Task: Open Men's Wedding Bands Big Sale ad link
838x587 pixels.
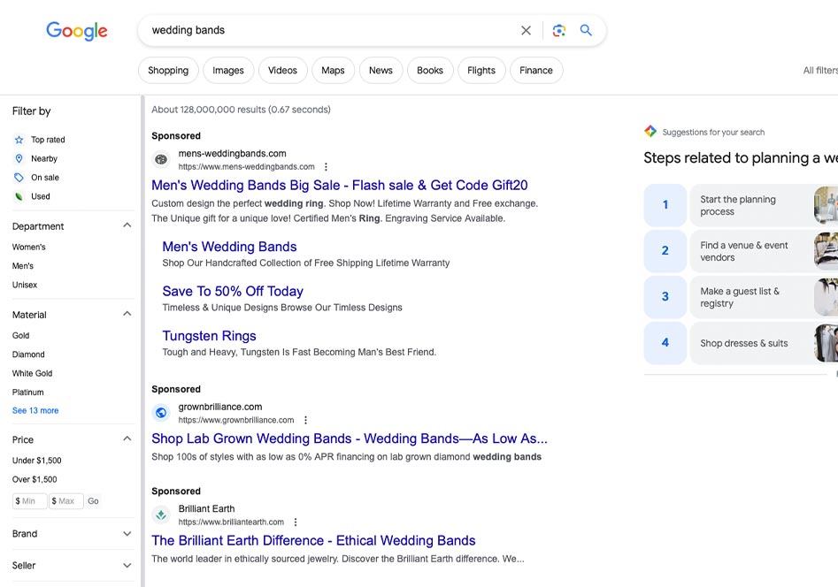Action: pos(340,186)
